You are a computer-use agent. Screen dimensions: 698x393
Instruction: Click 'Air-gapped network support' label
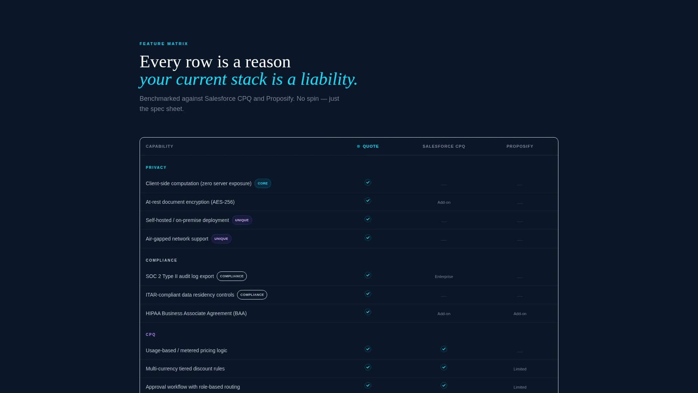177,239
